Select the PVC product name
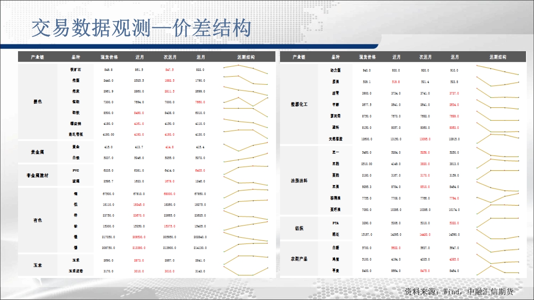Screen dimensions: 534x300 76,170
